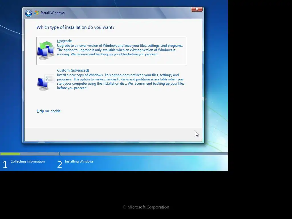
Task: Choose the Upgrade installation option
Action: coord(111,51)
